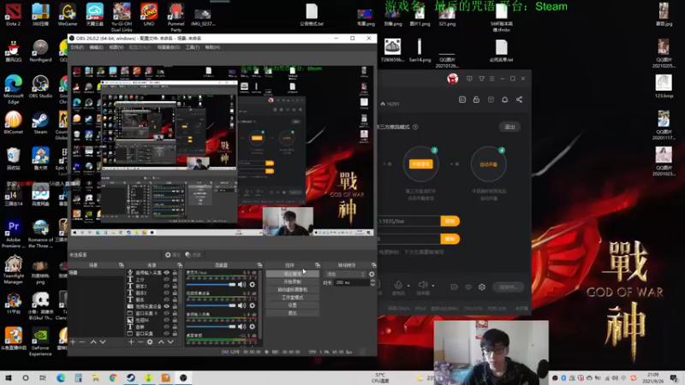685x385 pixels.
Task: Remove selected scene with minus icon
Action: [82, 342]
